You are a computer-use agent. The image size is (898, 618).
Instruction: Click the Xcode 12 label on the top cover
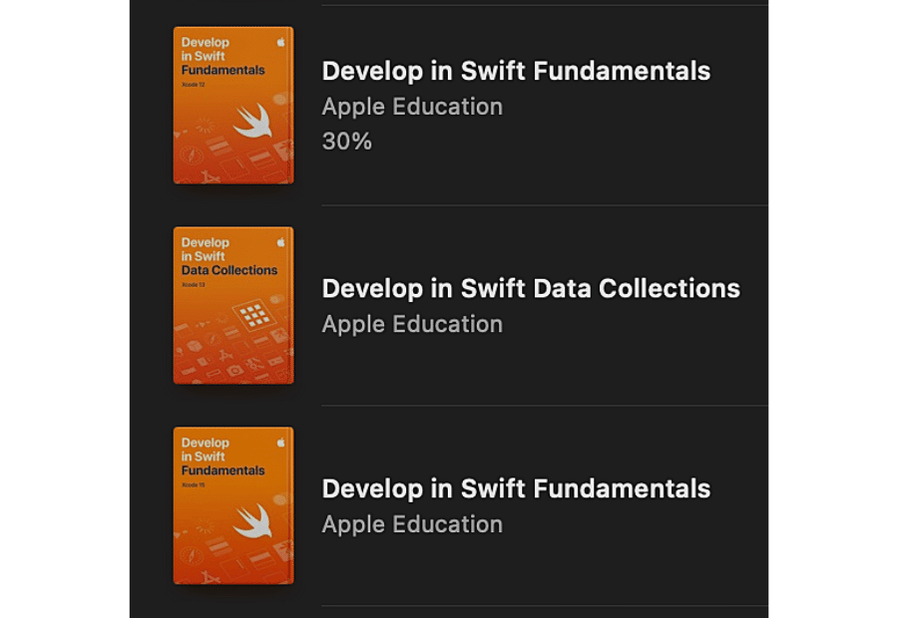point(194,85)
